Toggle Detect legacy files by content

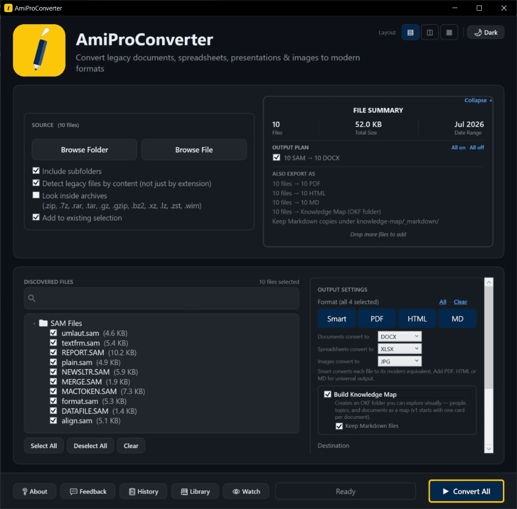pyautogui.click(x=36, y=183)
